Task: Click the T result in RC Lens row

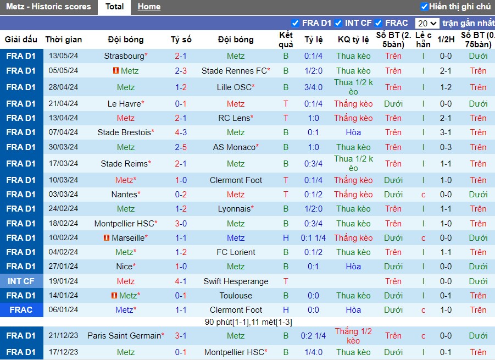Action: click(286, 118)
